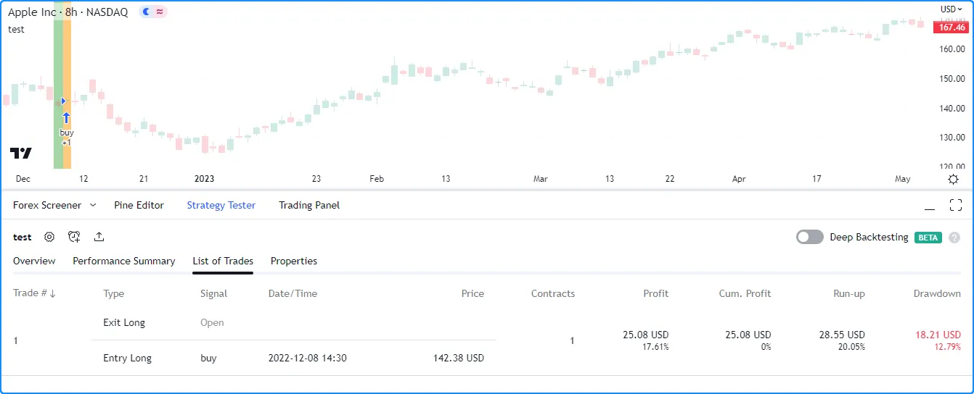
Task: Click the add alert clock icon
Action: (74, 237)
